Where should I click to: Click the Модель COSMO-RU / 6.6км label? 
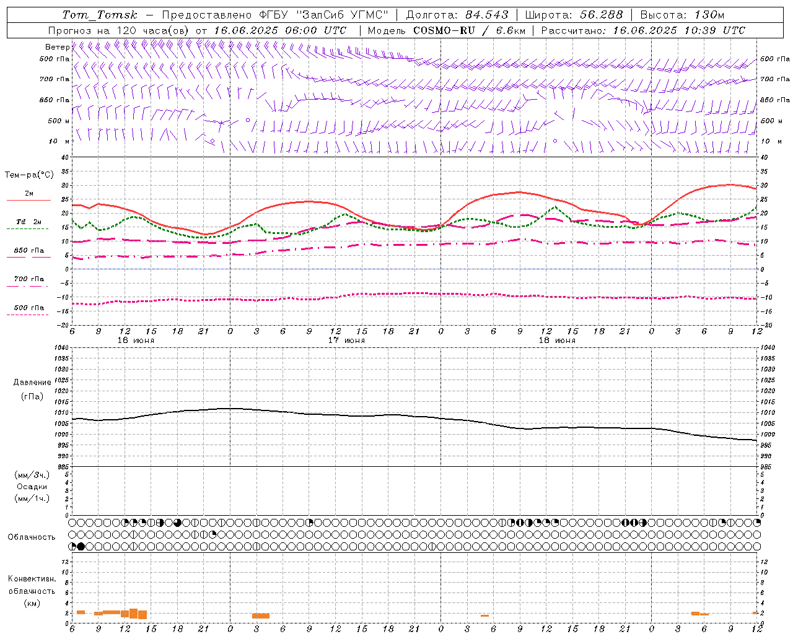pos(447,30)
